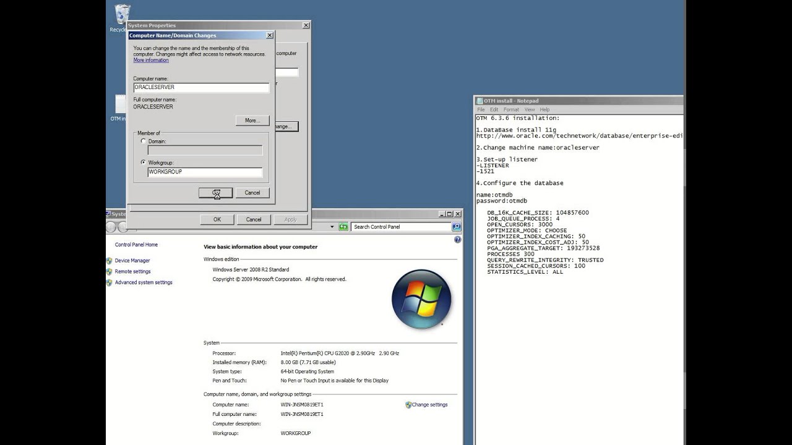
Task: Click the '8.00 GB (7.71 GB usable)' value
Action: [x=308, y=363]
